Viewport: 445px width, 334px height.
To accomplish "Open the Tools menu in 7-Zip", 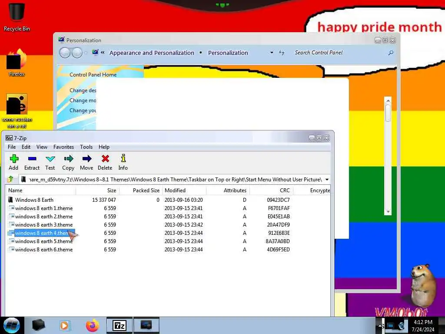I will tap(86, 147).
